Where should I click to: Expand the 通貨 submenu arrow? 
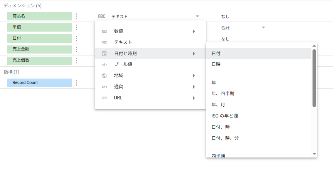[x=194, y=87]
